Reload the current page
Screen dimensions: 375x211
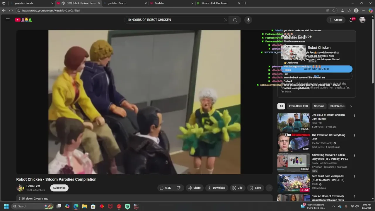(x=11, y=11)
